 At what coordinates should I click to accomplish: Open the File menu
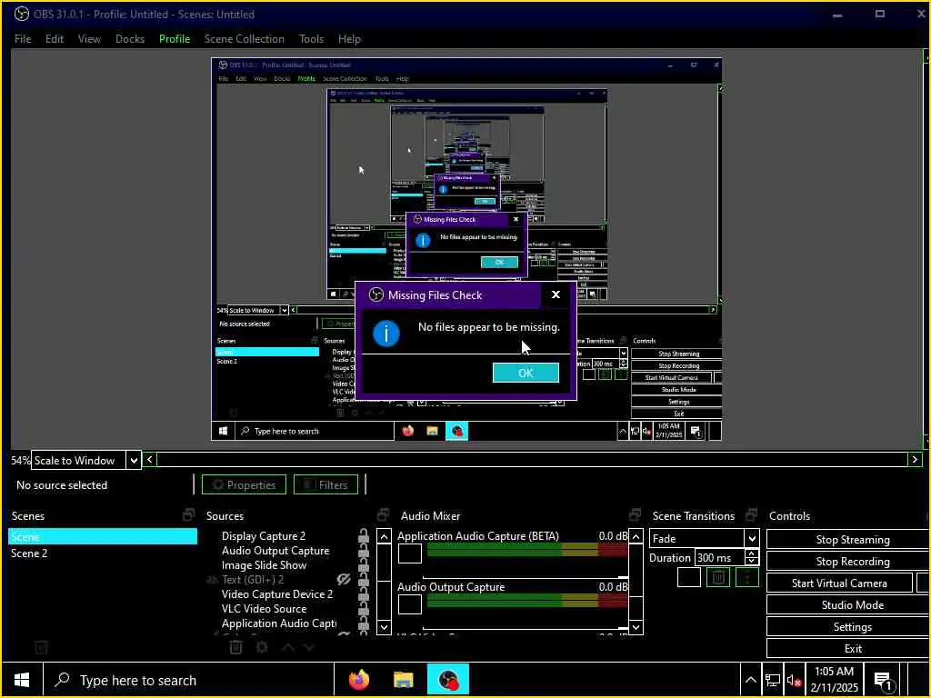tap(23, 38)
